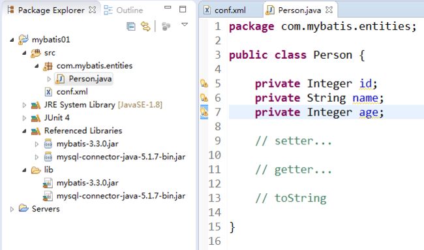The width and height of the screenshot is (424, 250).
Task: Close the Package Explorer tab
Action: tap(92, 10)
